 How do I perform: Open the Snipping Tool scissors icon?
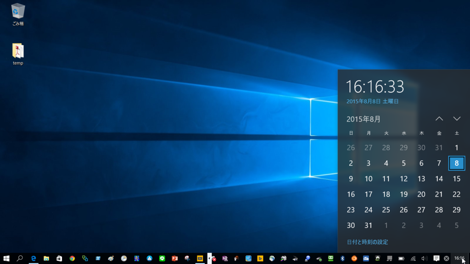(187, 258)
